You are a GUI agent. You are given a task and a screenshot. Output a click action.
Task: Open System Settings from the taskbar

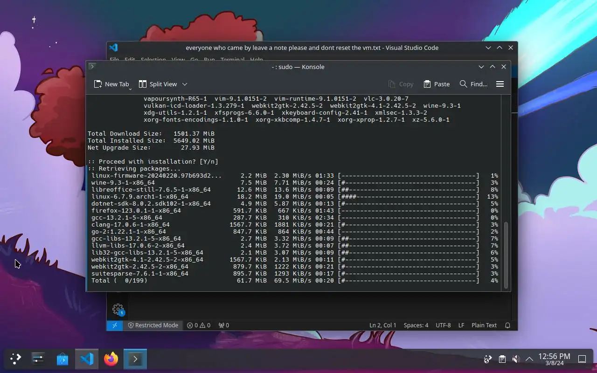pos(38,359)
